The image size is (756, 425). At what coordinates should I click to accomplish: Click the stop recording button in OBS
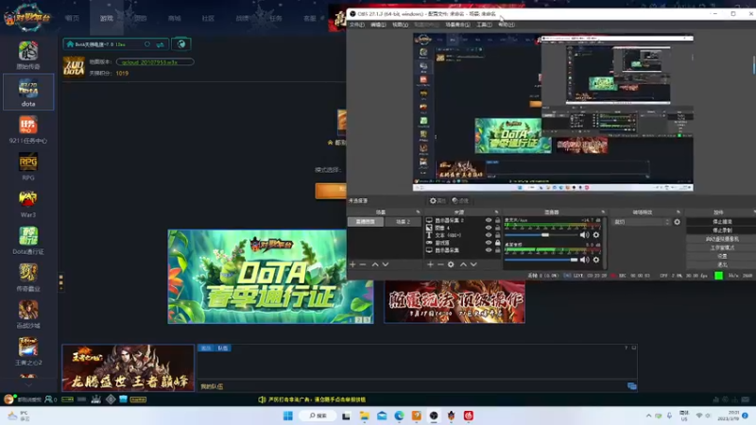pos(722,230)
